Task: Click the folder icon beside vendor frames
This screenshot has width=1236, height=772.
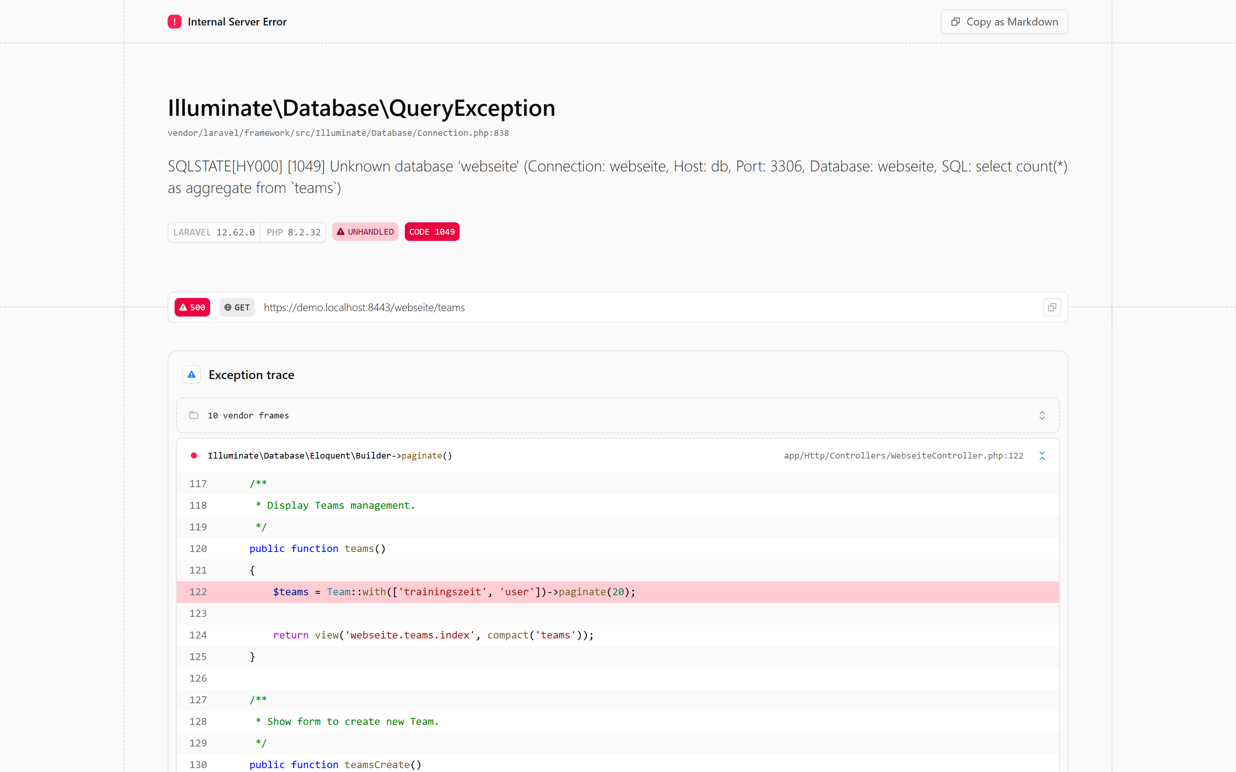Action: tap(194, 415)
